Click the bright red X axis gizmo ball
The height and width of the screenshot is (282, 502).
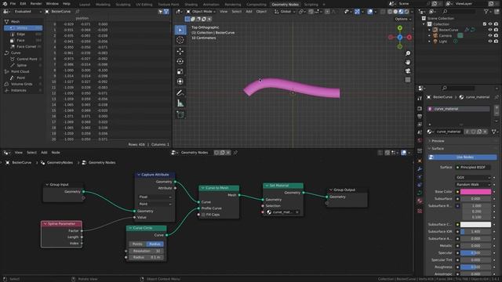click(x=409, y=38)
